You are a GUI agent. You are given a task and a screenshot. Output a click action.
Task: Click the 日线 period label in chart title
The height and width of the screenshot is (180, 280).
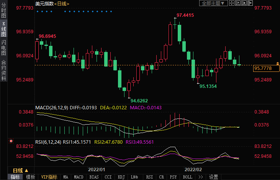pos(61,3)
